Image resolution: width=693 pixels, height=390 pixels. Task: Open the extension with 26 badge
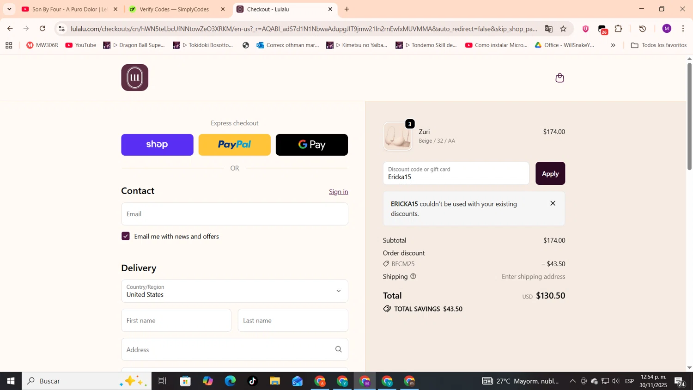[602, 30]
